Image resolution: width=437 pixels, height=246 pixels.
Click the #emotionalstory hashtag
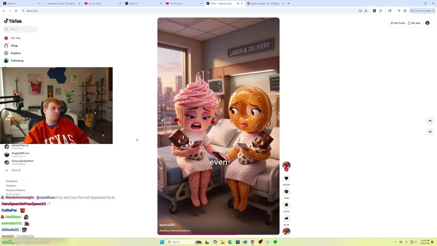pyautogui.click(x=181, y=231)
